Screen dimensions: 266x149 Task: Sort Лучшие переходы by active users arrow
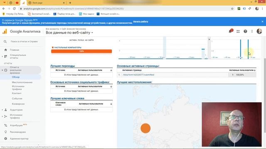pos(111,70)
